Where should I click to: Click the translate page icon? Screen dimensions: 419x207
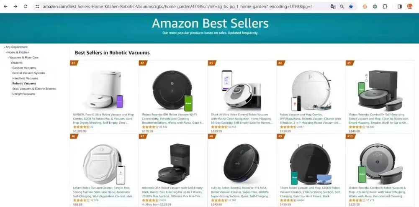pyautogui.click(x=333, y=6)
